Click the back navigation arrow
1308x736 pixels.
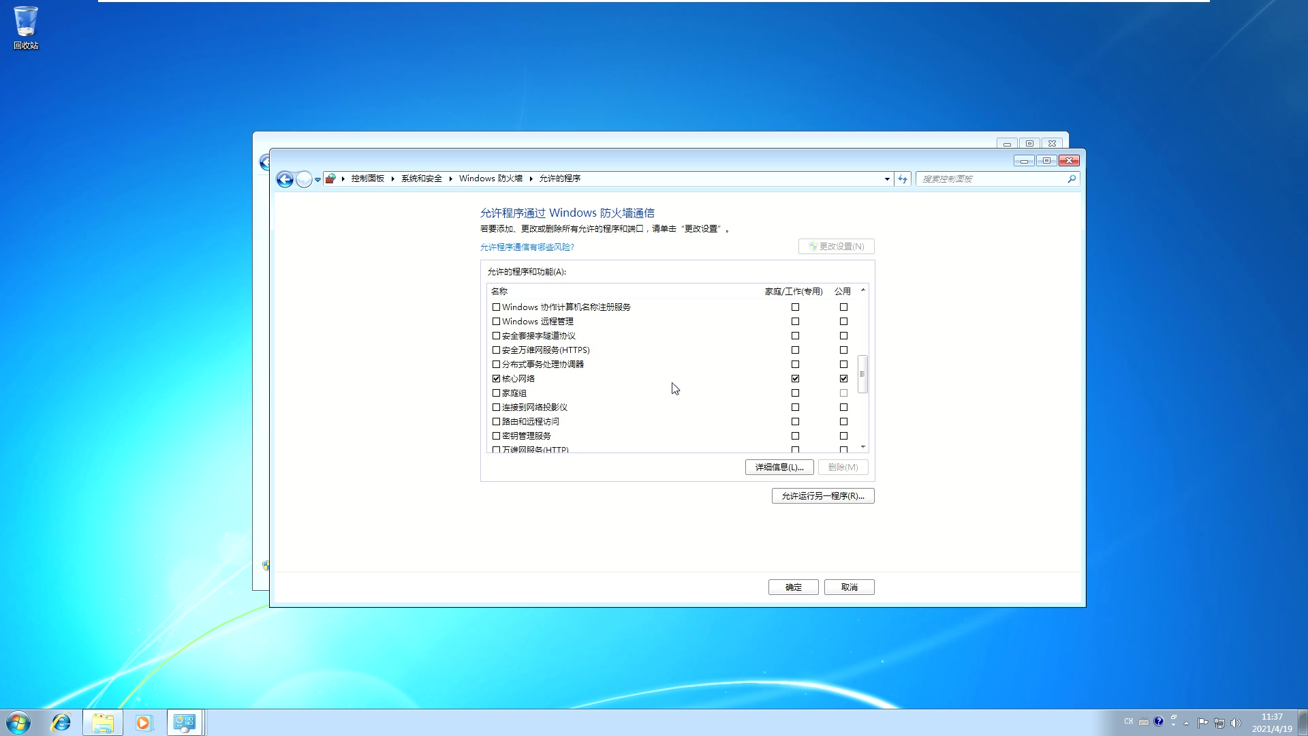[x=285, y=179]
